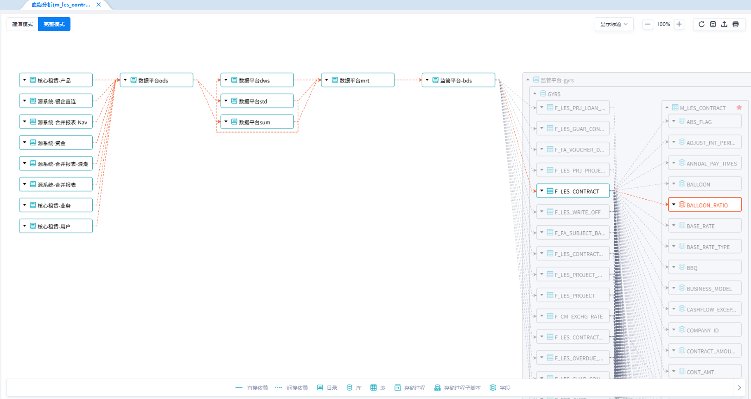This screenshot has width=751, height=399.
Task: Select the 完整模式 view mode
Action: coord(54,24)
